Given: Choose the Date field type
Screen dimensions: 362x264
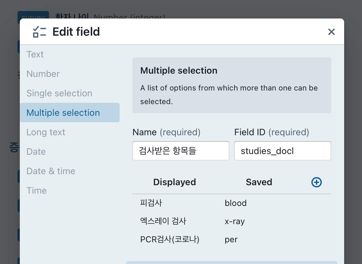Looking at the screenshot, I should pos(36,152).
